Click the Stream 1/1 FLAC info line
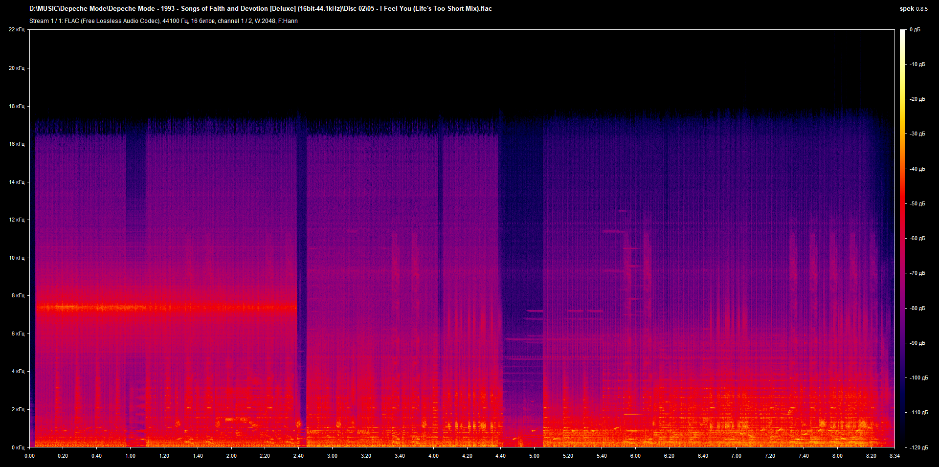Viewport: 939px width, 467px height. pos(163,21)
